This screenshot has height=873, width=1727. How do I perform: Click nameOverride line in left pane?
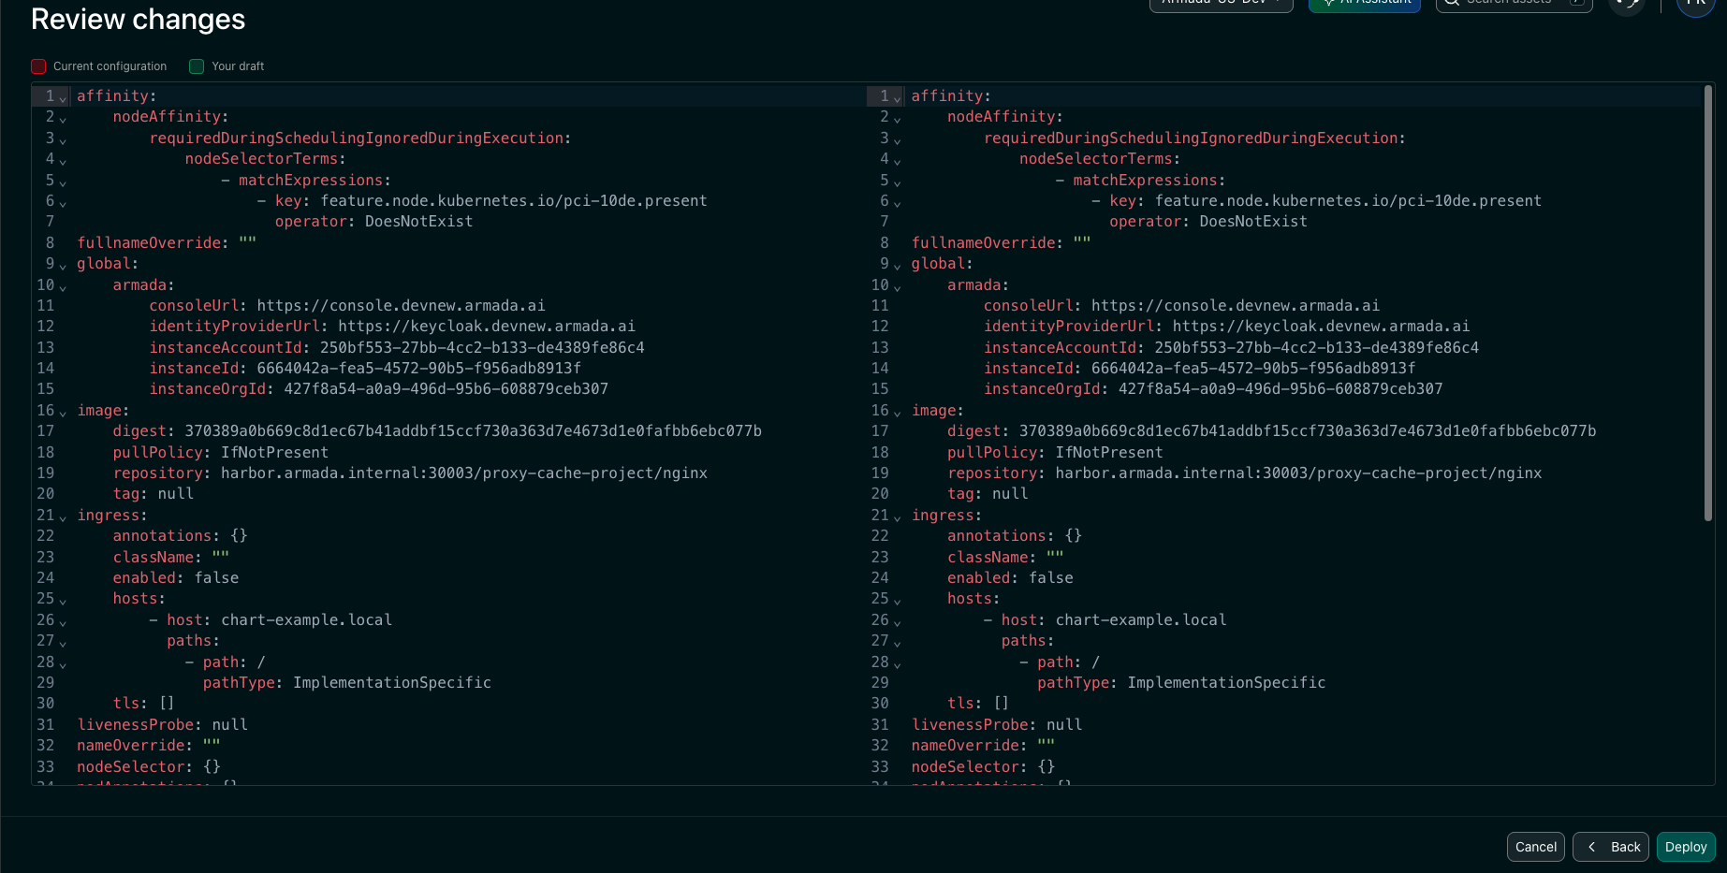click(149, 745)
